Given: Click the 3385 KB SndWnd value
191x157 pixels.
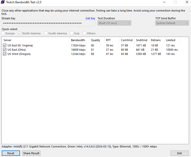Looking at the screenshot, I should click(x=141, y=54).
